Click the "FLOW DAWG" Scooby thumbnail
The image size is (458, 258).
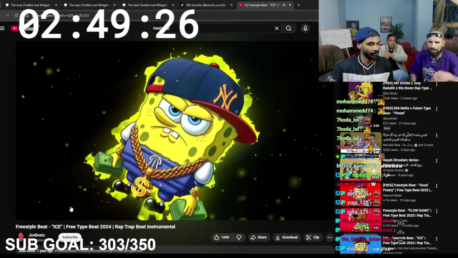click(x=360, y=219)
